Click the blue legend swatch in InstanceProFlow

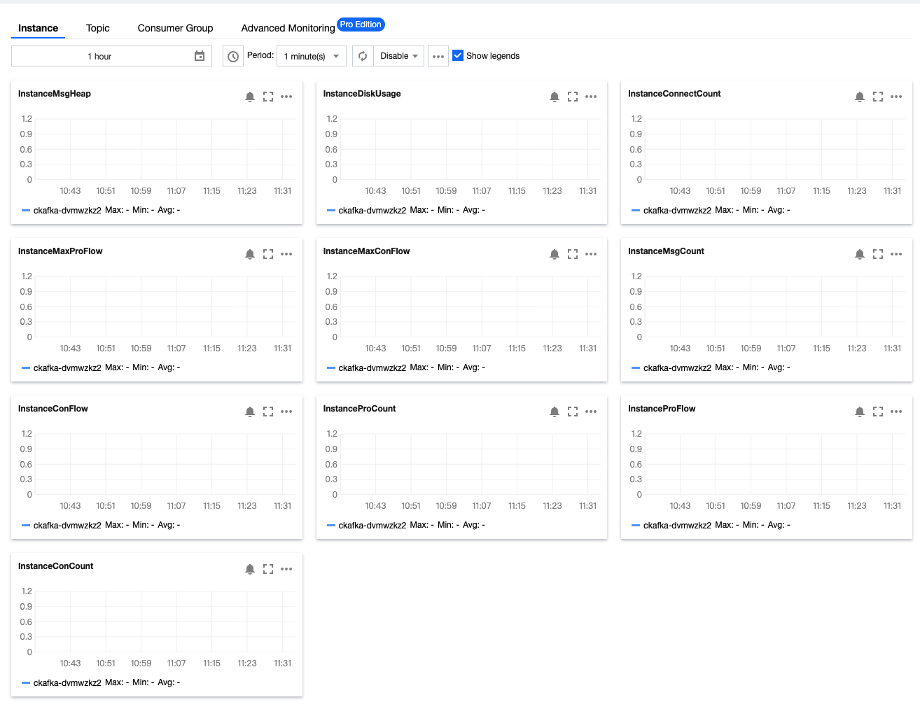tap(636, 525)
